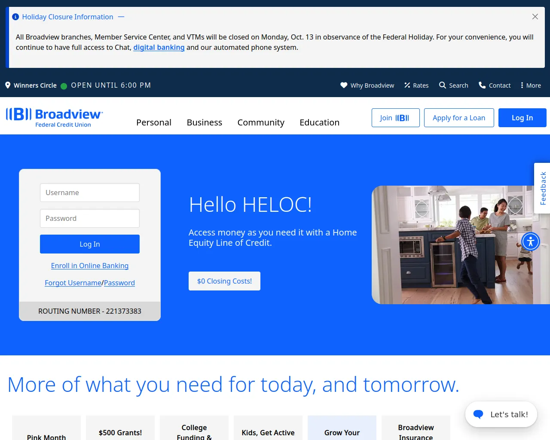Viewport: 550px width, 440px height.
Task: Click the Hello HELOC! heading
Action: [x=251, y=205]
